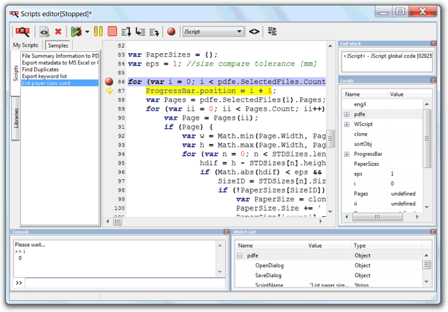Image resolution: width=448 pixels, height=312 pixels.
Task: Create a new script with the page icon
Action: 44,32
